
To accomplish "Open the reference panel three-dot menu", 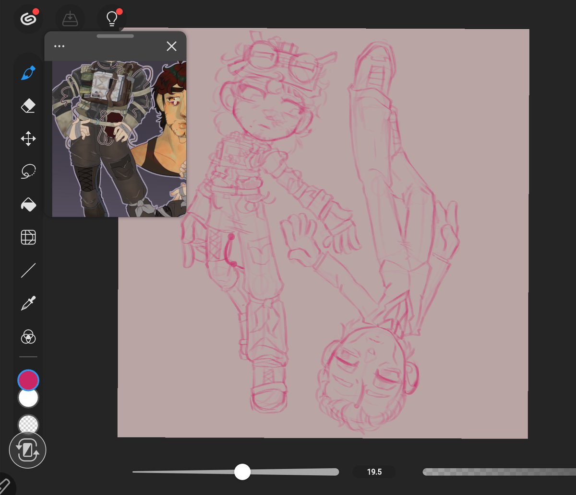I will (x=60, y=46).
